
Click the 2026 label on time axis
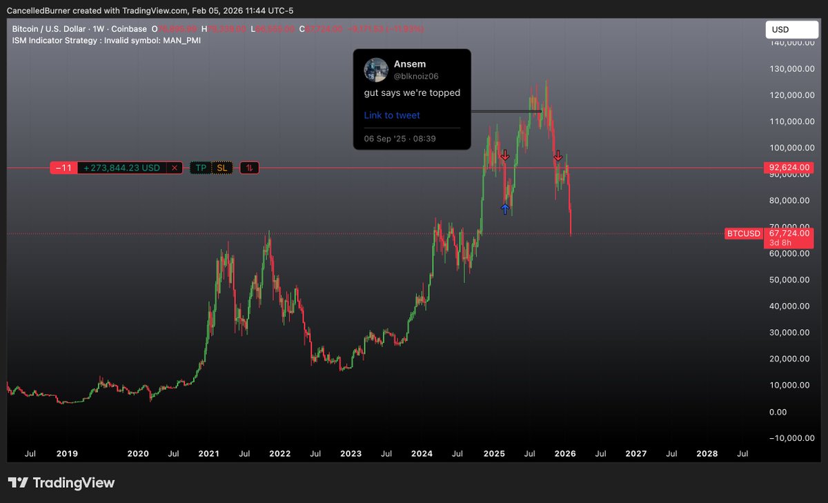564,454
